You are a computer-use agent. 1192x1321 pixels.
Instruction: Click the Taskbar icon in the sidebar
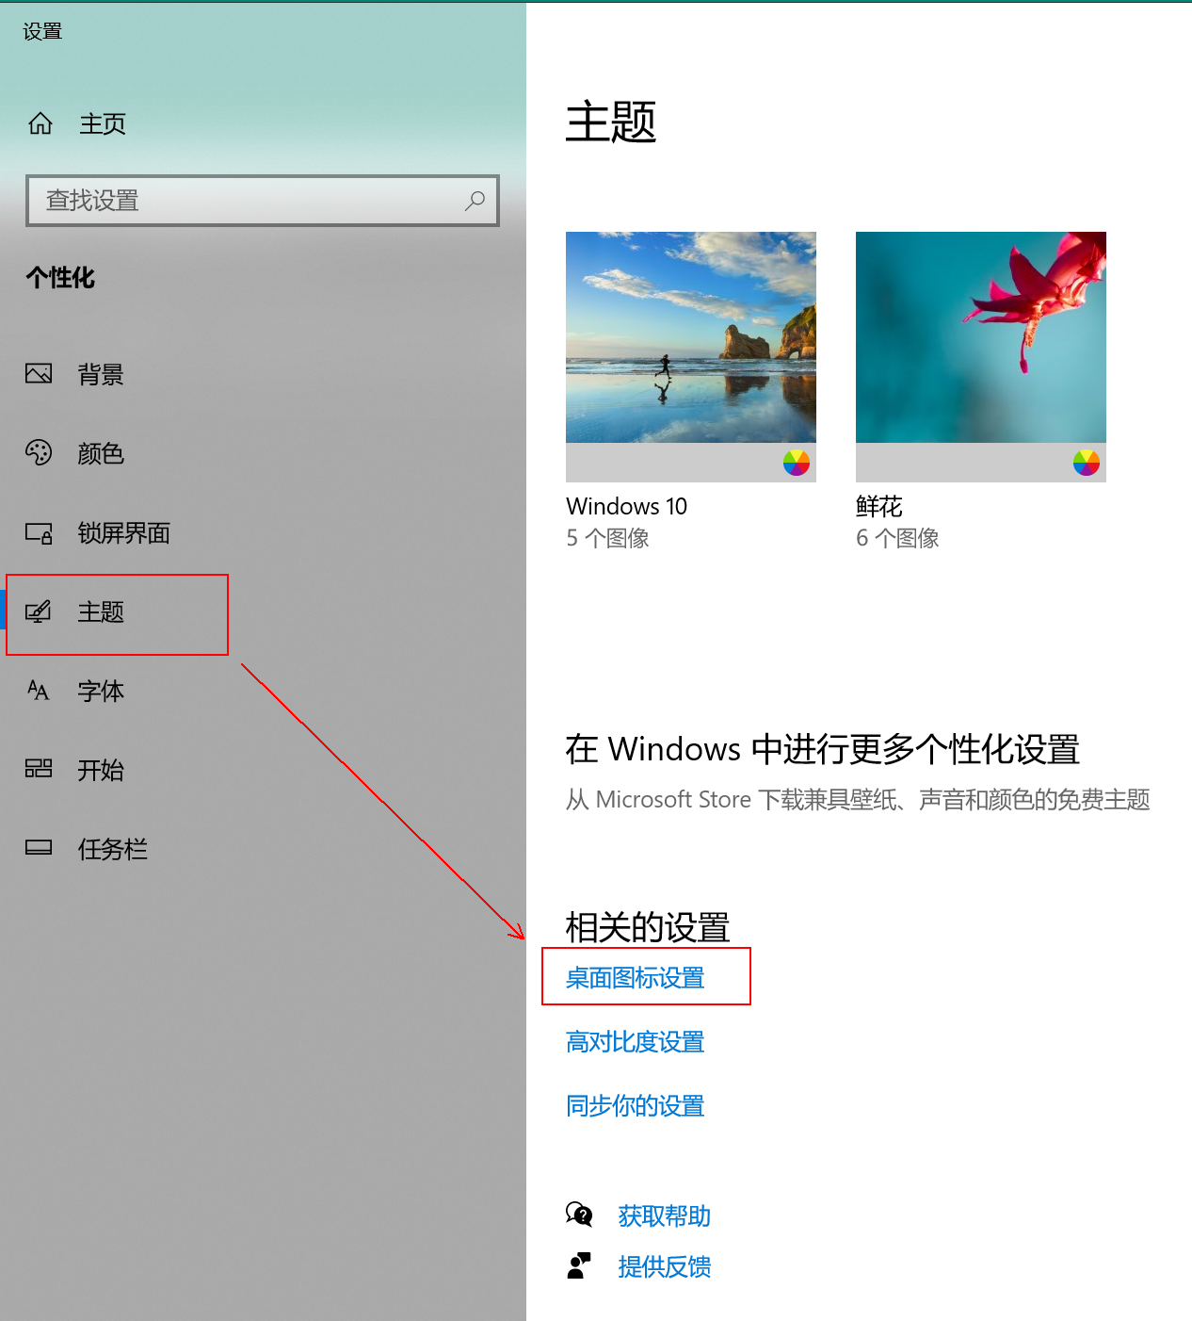coord(39,848)
